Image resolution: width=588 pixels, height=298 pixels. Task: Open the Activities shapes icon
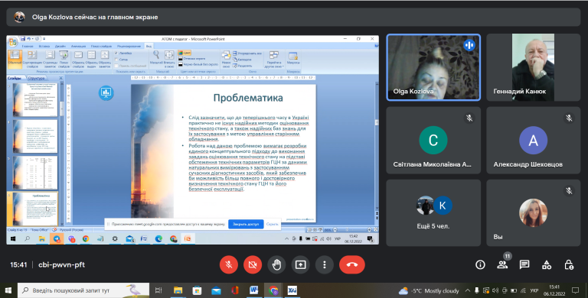pos(547,264)
